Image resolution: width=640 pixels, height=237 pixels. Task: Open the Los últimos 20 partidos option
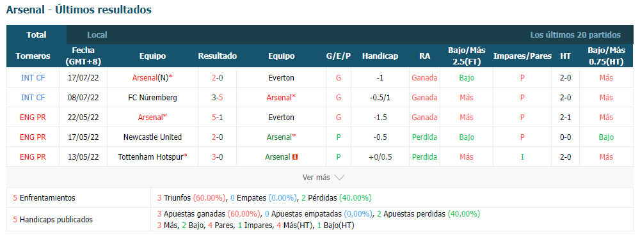(575, 35)
